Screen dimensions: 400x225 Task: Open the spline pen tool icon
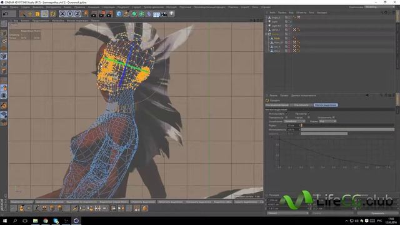126,14
